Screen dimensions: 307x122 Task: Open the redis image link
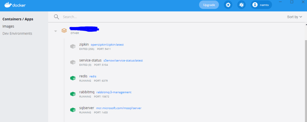(x=93, y=76)
